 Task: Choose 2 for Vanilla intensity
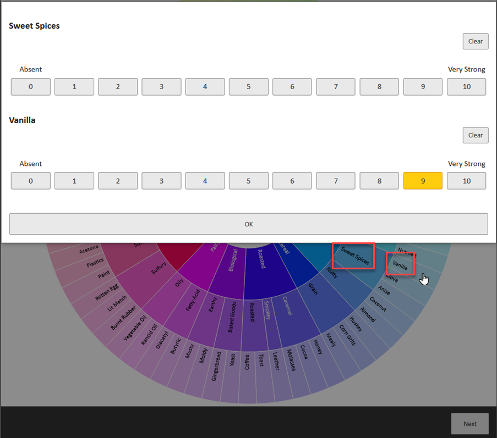pyautogui.click(x=118, y=181)
